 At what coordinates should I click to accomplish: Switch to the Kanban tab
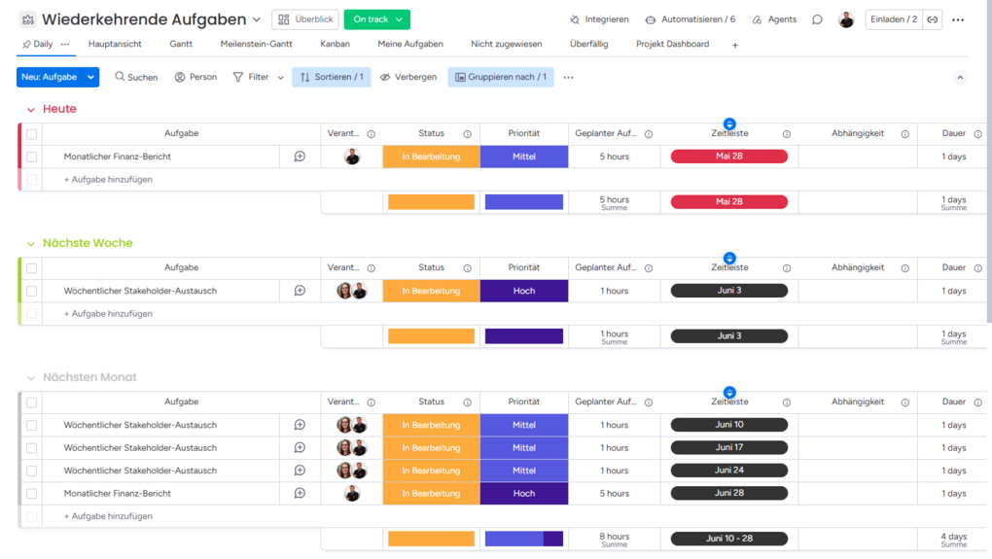point(335,45)
